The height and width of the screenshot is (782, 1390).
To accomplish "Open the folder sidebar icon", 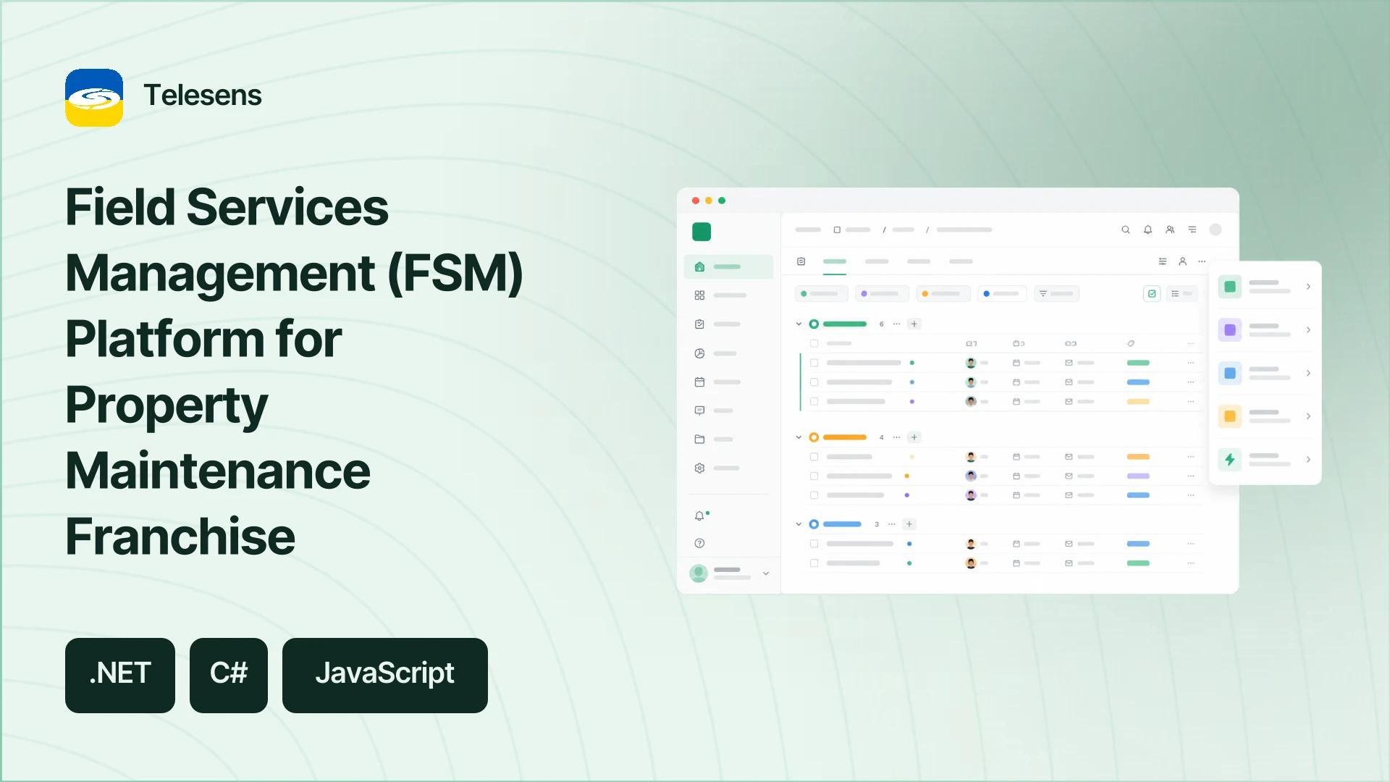I will [699, 440].
